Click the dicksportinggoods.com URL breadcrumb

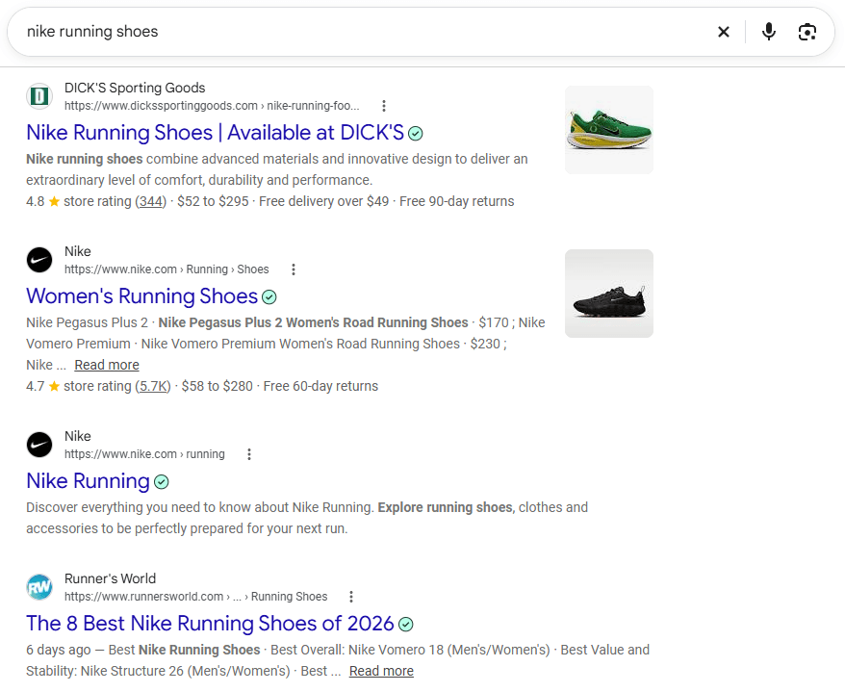[212, 106]
